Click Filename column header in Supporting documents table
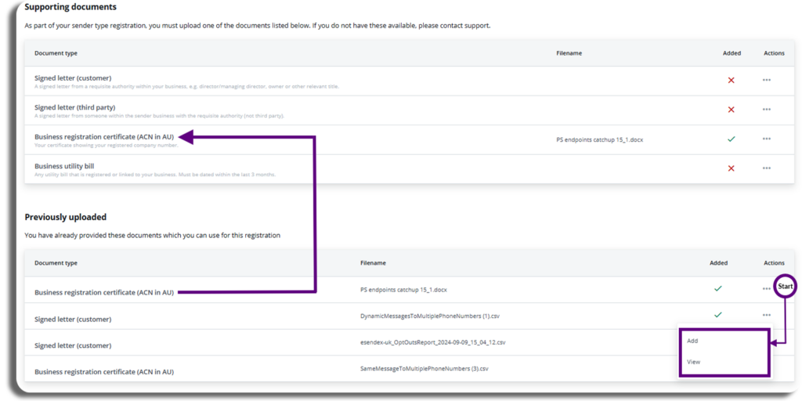The height and width of the screenshot is (401, 802). 569,53
